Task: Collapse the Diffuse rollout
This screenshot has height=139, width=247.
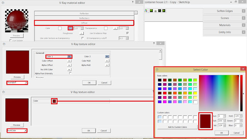Action: [84, 23]
